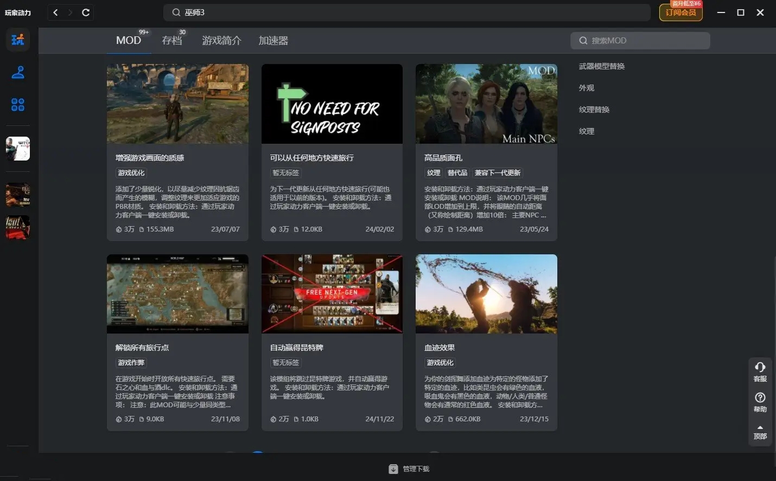Filter by 纹理替换 category
The image size is (776, 481).
click(x=594, y=110)
